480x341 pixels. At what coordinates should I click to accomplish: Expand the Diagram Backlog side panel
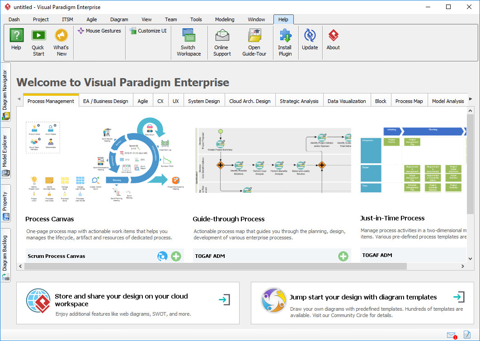click(x=5, y=256)
